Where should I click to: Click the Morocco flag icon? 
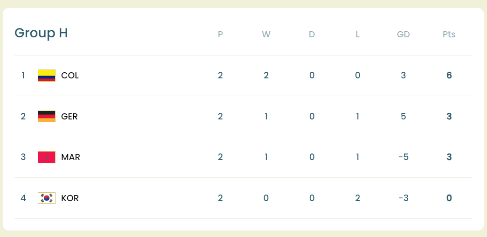[x=47, y=157]
